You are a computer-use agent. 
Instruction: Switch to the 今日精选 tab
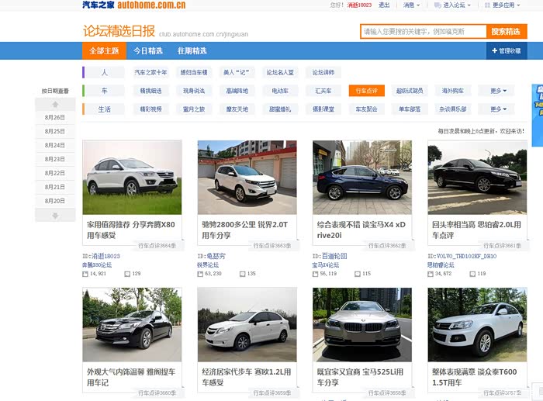coord(147,50)
